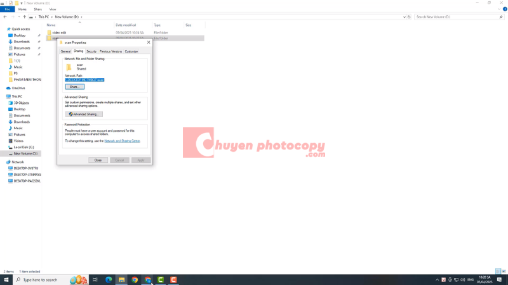Viewport: 508px width, 285px height.
Task: Open the Network and Sharing Center link
Action: coord(122,141)
